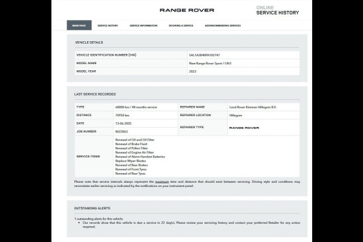Image resolution: width=363 pixels, height=242 pixels.
Task: Select repairer location Hillegom
Action: click(236, 116)
